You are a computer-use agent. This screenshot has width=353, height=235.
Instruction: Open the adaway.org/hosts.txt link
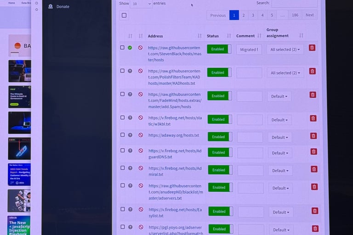174,135
